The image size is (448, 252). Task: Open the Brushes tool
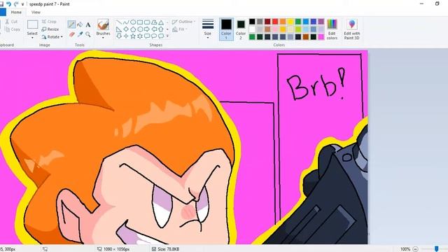(103, 25)
